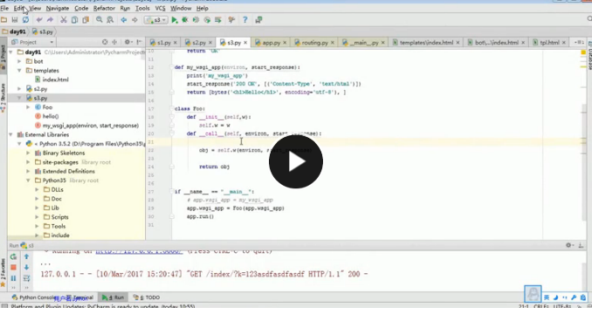
Task: Click the Concurrency diagram icon
Action: click(217, 20)
